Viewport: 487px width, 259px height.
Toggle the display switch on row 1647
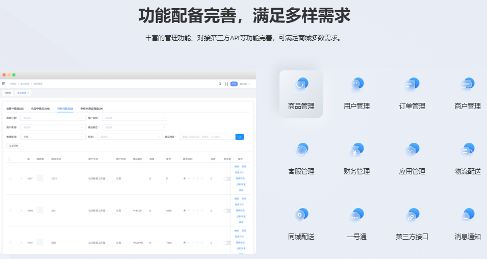pos(227,178)
